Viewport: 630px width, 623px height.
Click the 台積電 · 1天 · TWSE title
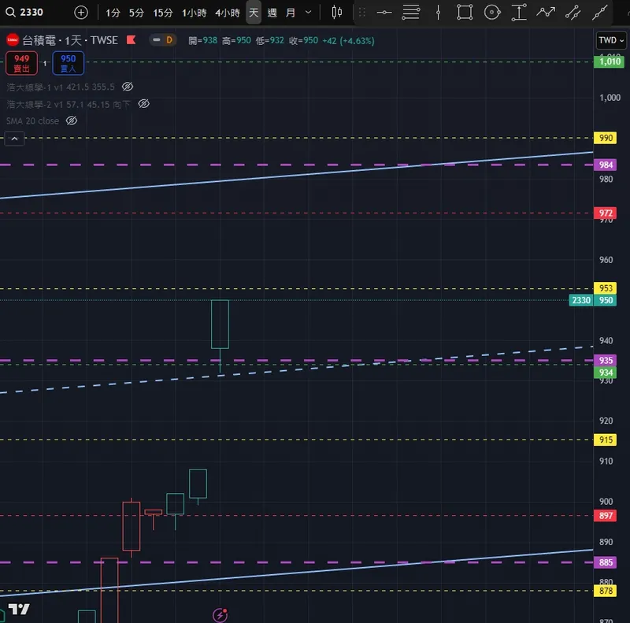click(70, 40)
